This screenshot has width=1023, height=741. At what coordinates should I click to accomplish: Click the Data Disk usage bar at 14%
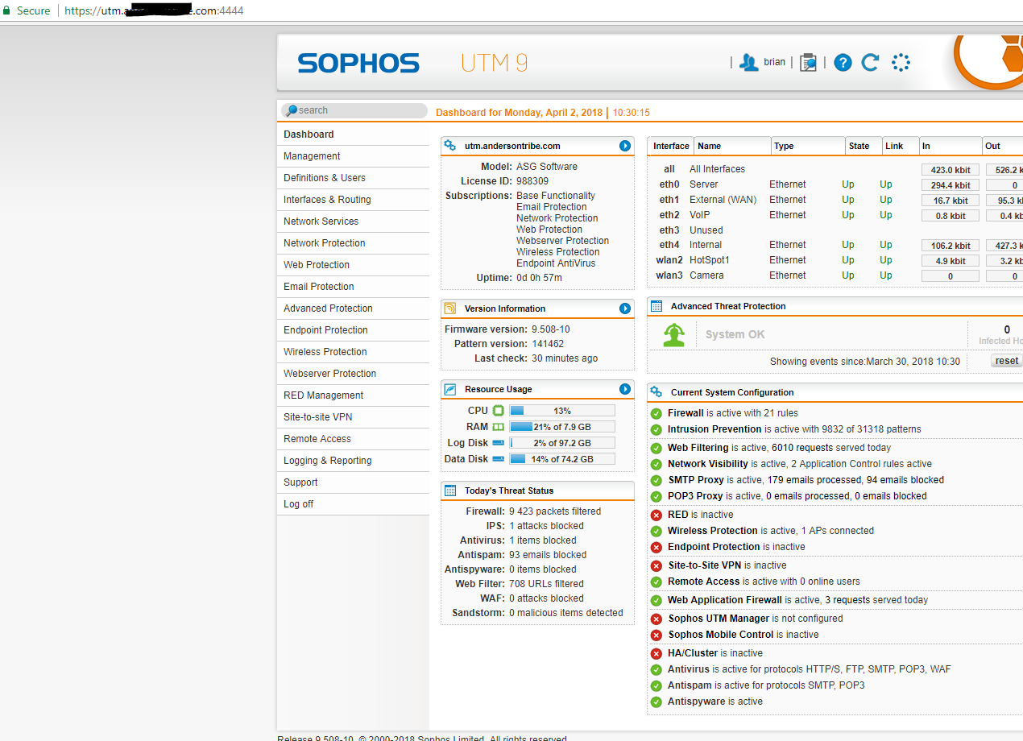[561, 459]
